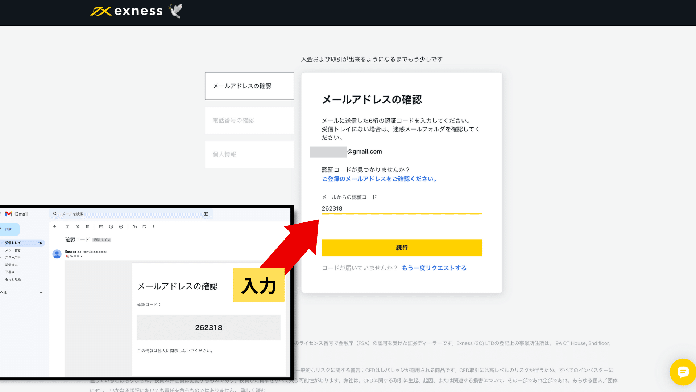Click the Exness sender avatar in Gmail

(x=57, y=254)
